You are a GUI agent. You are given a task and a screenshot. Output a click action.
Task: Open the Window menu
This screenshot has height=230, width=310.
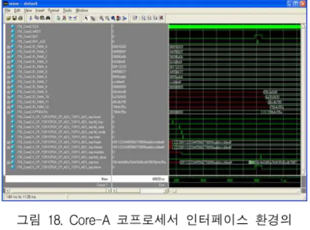pyautogui.click(x=82, y=10)
